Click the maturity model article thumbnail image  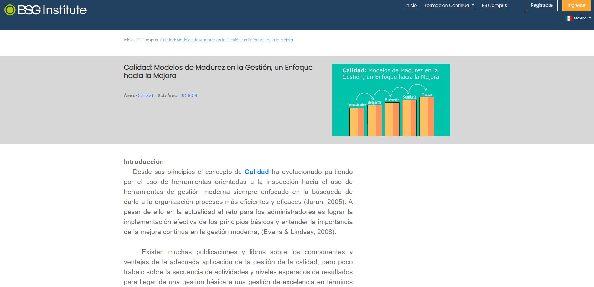click(x=391, y=100)
